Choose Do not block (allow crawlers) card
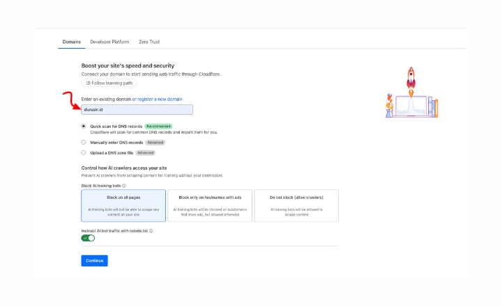Viewport: 502px width, 306px height. (296, 206)
